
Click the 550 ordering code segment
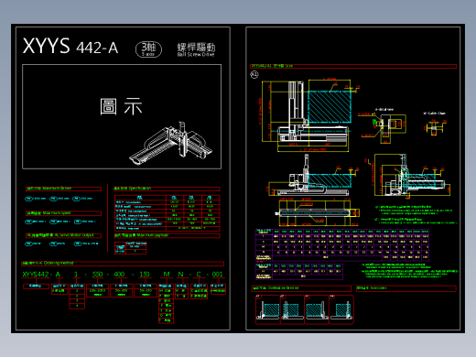[97, 275]
